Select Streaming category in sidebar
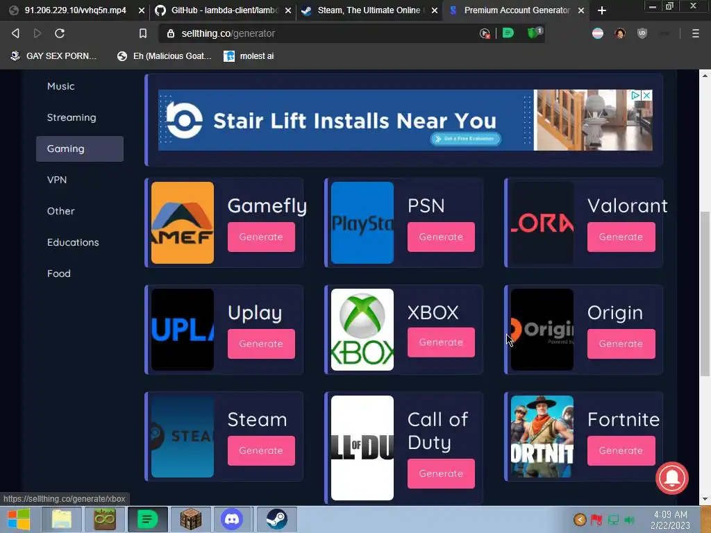 [72, 117]
